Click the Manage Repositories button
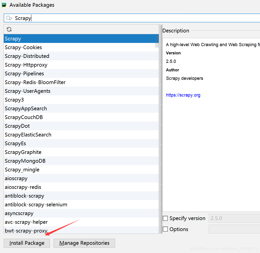The width and height of the screenshot is (260, 253). [x=84, y=243]
